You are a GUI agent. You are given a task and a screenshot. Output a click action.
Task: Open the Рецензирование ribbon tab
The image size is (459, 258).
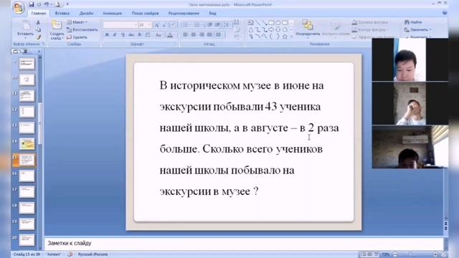point(184,14)
